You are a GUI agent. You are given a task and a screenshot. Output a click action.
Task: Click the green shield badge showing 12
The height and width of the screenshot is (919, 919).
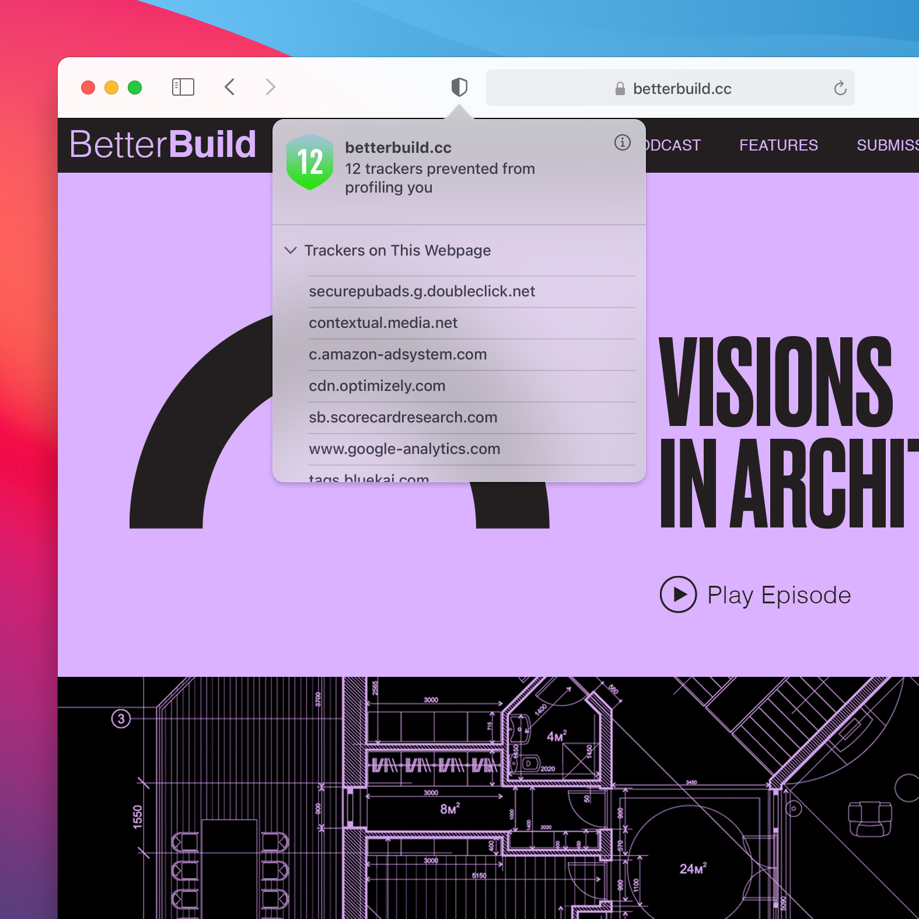[x=310, y=162]
